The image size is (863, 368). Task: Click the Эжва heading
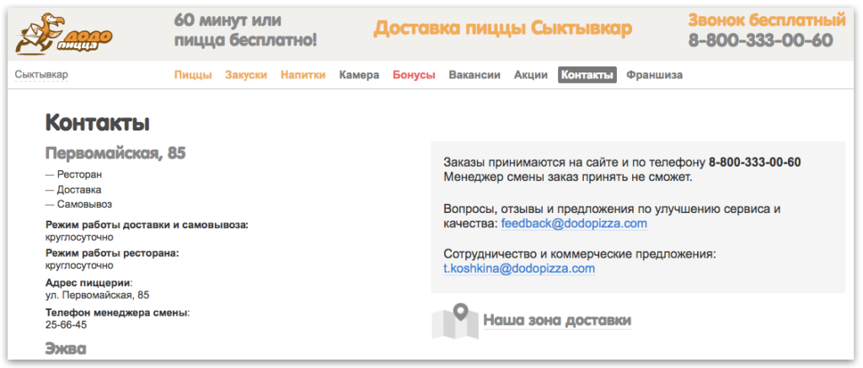click(x=66, y=349)
